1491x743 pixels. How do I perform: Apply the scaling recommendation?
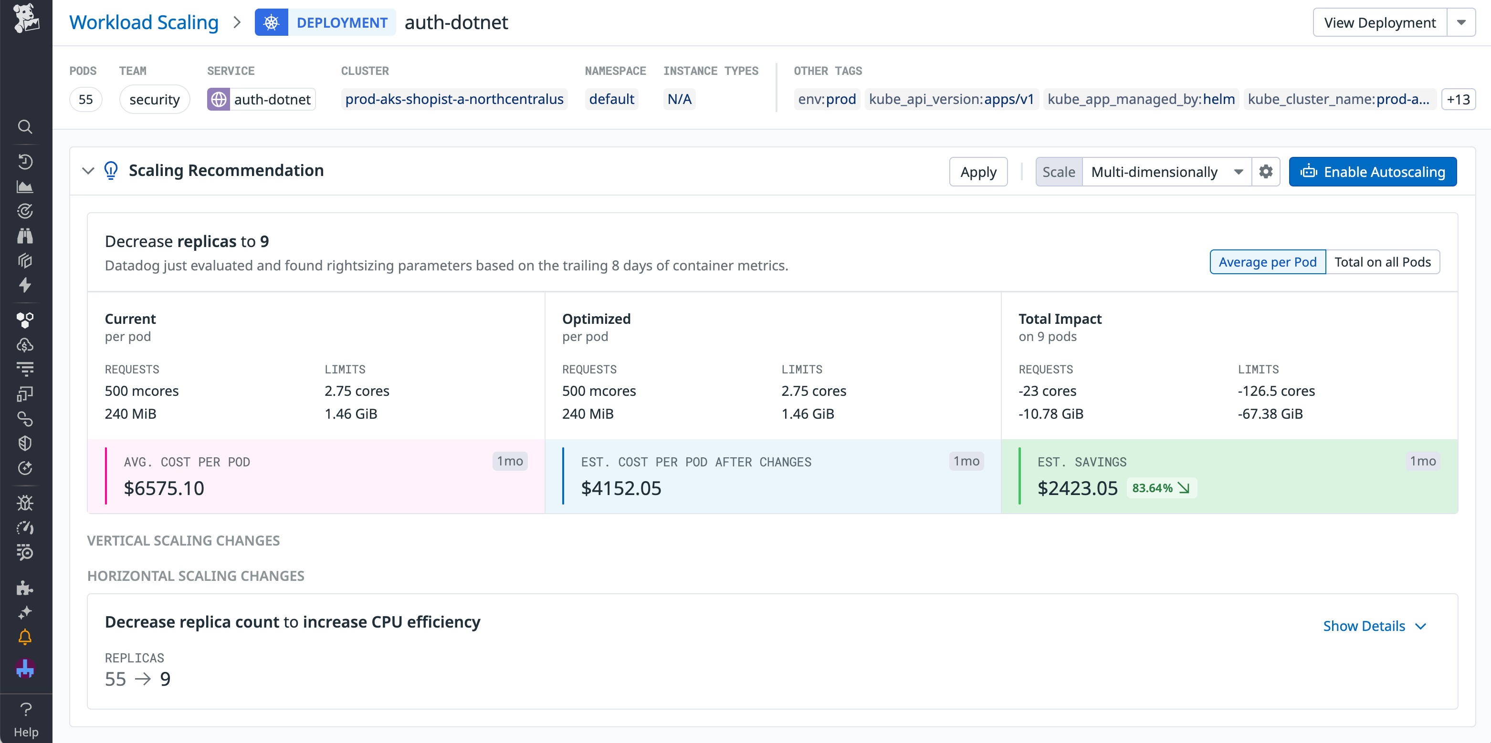click(x=978, y=171)
